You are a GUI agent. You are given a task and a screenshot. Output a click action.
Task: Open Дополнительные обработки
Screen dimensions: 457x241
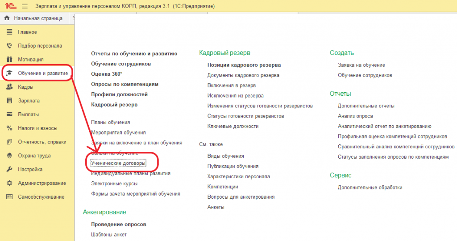pos(370,188)
